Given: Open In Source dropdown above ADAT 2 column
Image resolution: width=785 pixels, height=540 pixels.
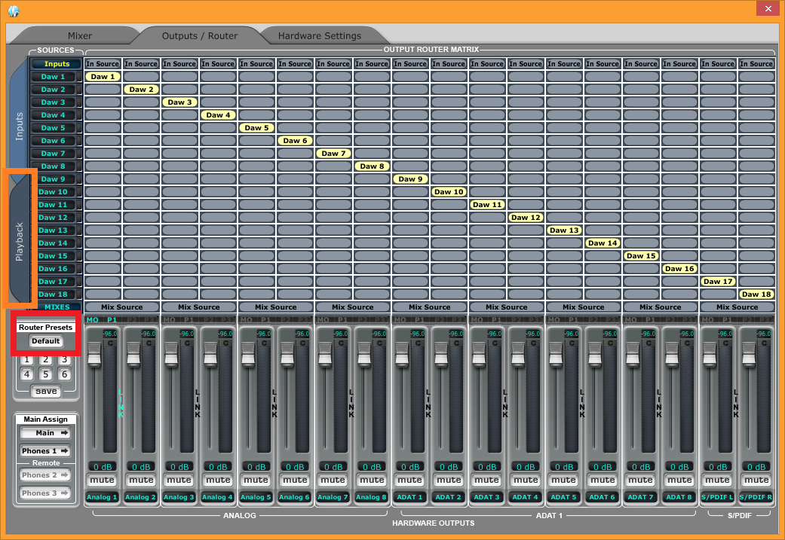Looking at the screenshot, I should 449,63.
